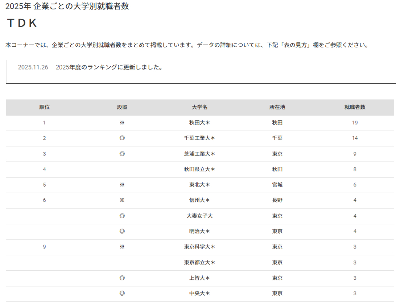Viewport: 396px width, 304px height.
Task: Select the 上智大＊ university name
Action: point(199,278)
